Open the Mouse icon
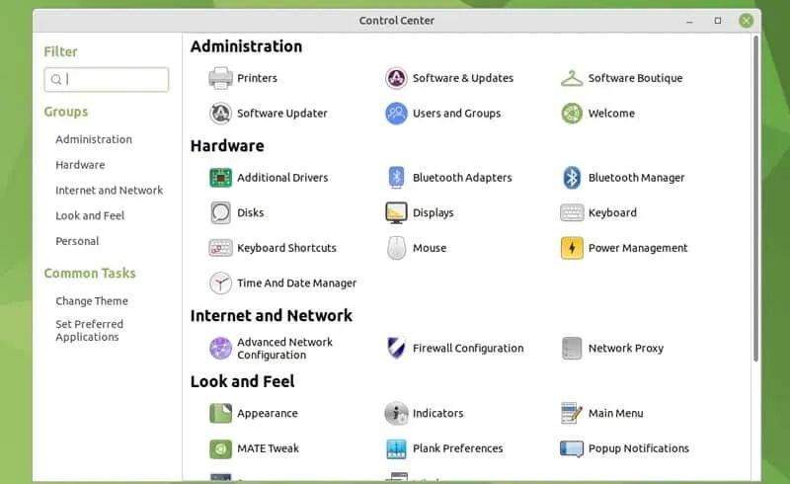This screenshot has width=790, height=484. point(396,248)
